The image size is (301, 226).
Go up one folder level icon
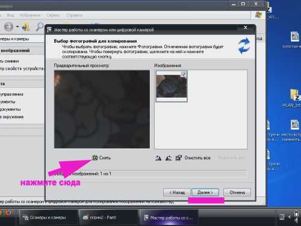tap(26, 27)
